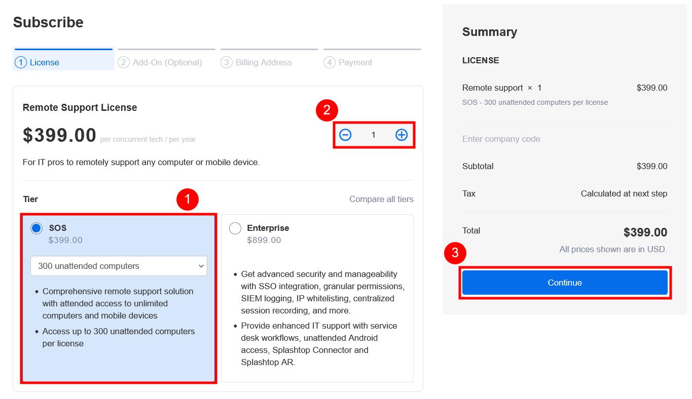692x399 pixels.
Task: Click the Enter company code field
Action: 565,139
